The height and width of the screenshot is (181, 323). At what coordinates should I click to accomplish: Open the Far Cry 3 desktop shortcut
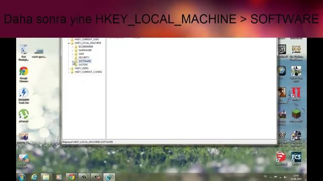296,158
